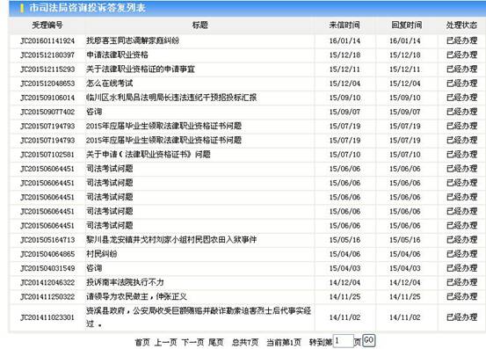Open the entry titled 怎么在线考试

tap(109, 84)
